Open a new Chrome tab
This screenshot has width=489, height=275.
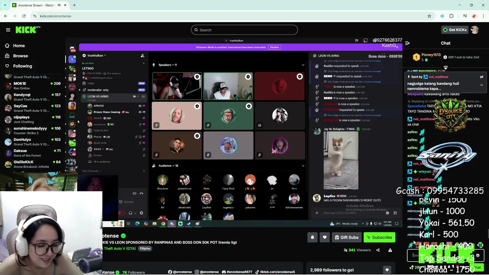click(74, 5)
